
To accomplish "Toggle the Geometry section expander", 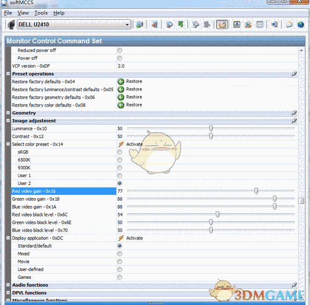I will point(8,113).
